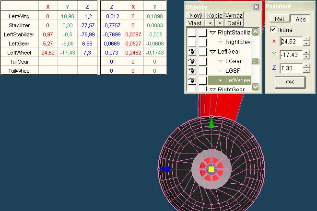Click the < previous button
Viewport: 317px width, 211px height.
[x=210, y=23]
